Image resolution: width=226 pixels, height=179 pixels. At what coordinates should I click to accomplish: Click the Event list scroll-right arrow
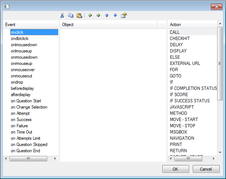(55, 158)
